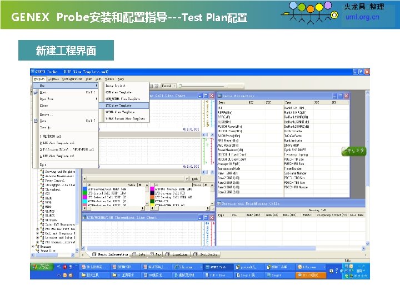Click the workspace horizontal scrollbar
400x300 pixels.
(x=201, y=248)
